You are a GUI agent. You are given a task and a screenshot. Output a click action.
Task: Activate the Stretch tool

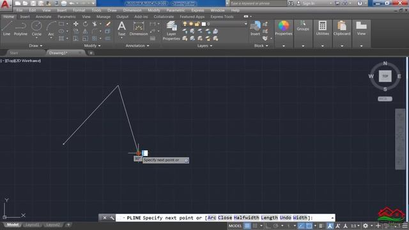[x=75, y=38]
